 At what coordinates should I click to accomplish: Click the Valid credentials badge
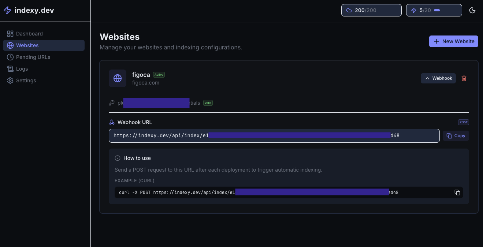[x=208, y=103]
